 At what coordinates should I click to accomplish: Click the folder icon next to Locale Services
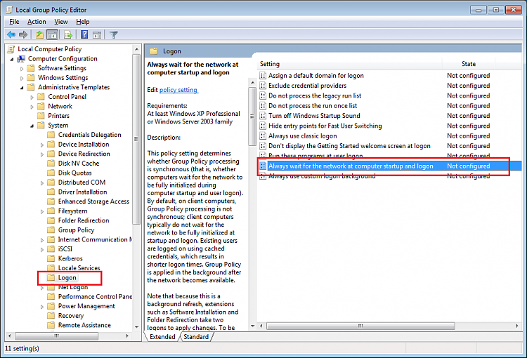[51, 267]
